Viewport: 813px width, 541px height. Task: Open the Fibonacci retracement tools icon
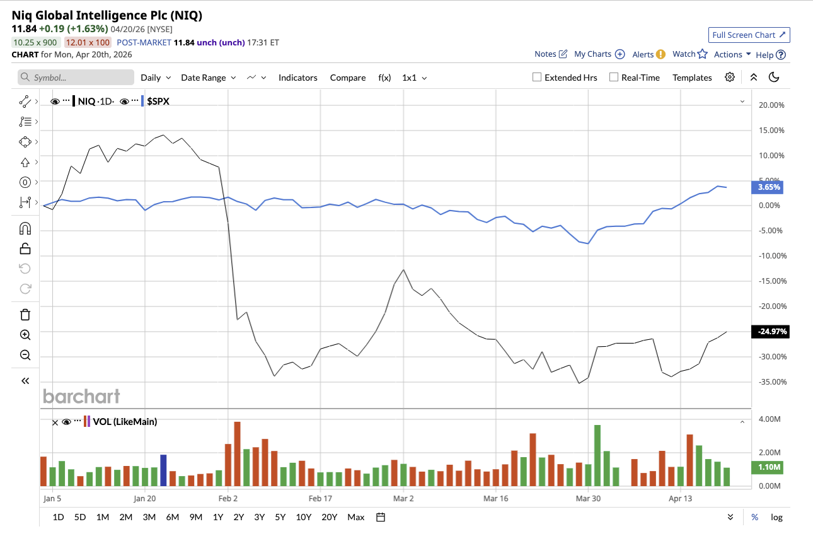click(25, 121)
